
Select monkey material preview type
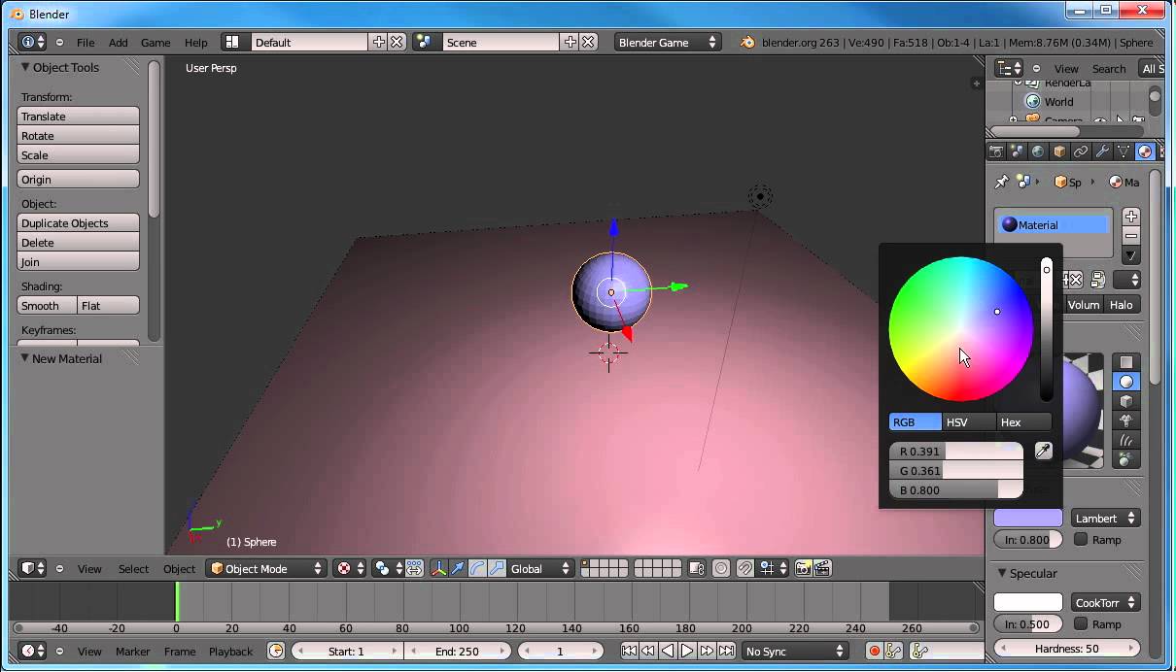(x=1126, y=420)
